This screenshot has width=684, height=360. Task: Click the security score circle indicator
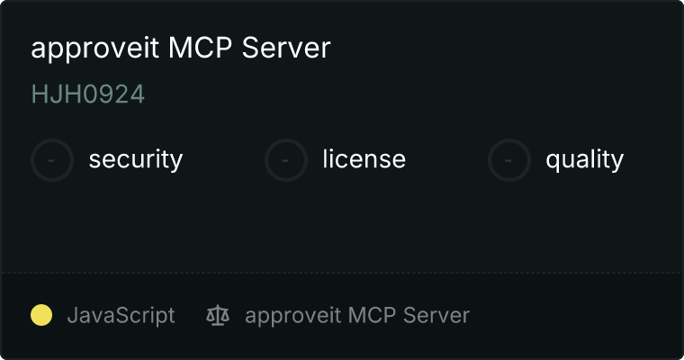point(52,160)
